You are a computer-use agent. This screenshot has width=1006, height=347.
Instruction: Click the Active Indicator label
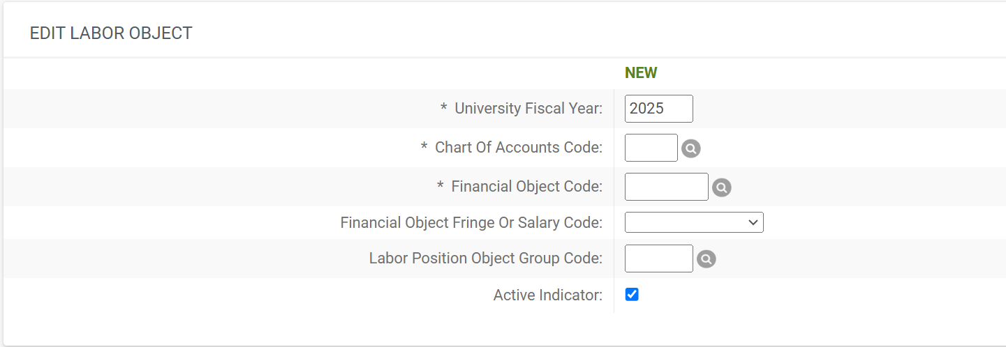point(547,295)
